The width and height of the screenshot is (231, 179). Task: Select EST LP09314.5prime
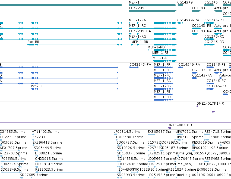(115, 134)
